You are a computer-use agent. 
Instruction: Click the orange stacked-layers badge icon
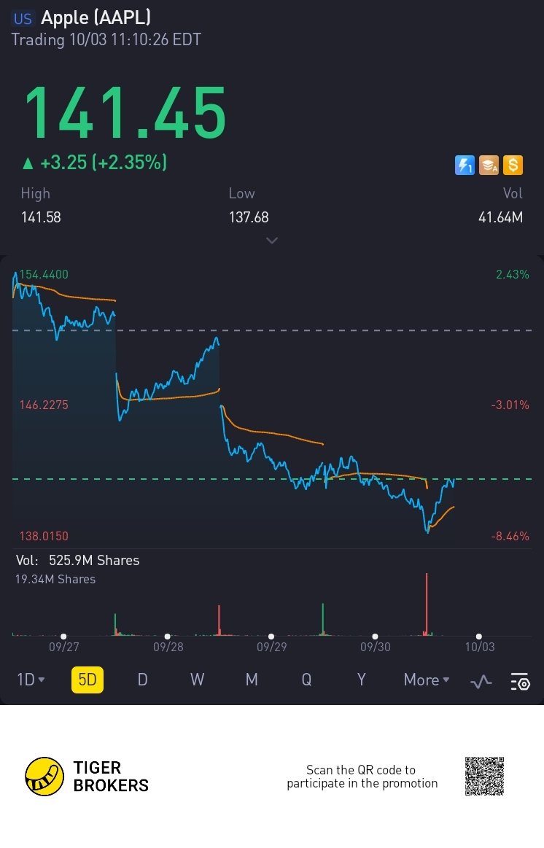(x=489, y=166)
